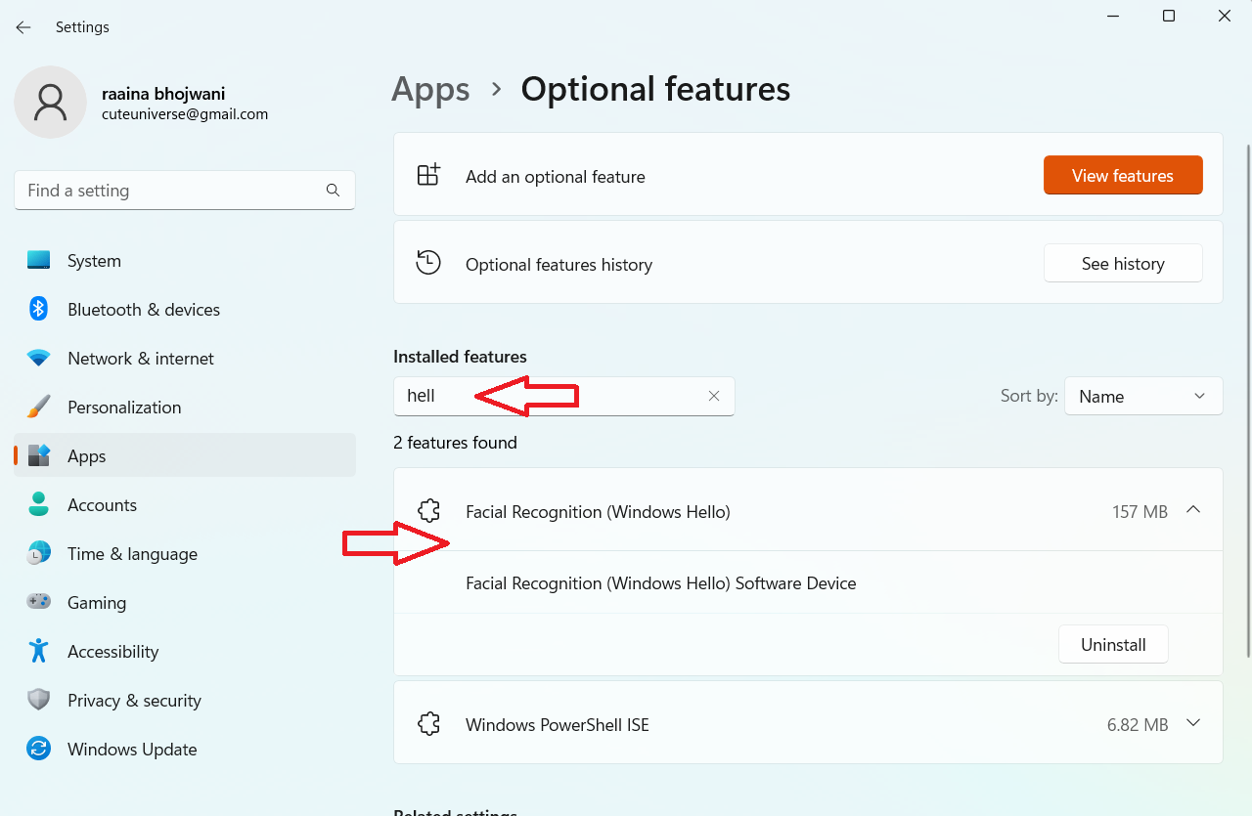Screen dimensions: 1252x816
Task: Open Accessibility figure icon
Action: coord(39,652)
